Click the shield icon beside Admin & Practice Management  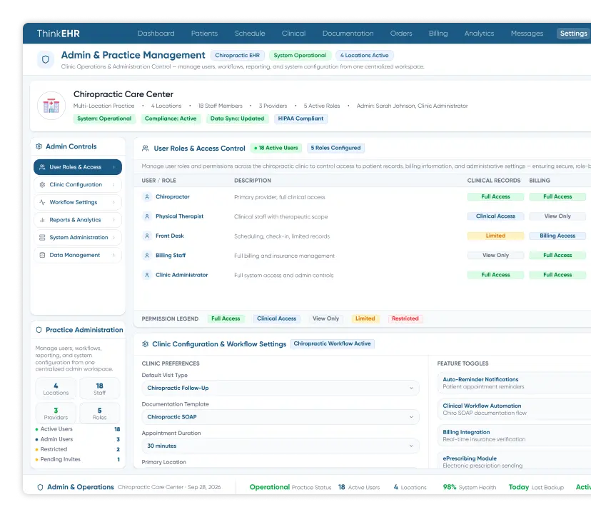point(46,59)
